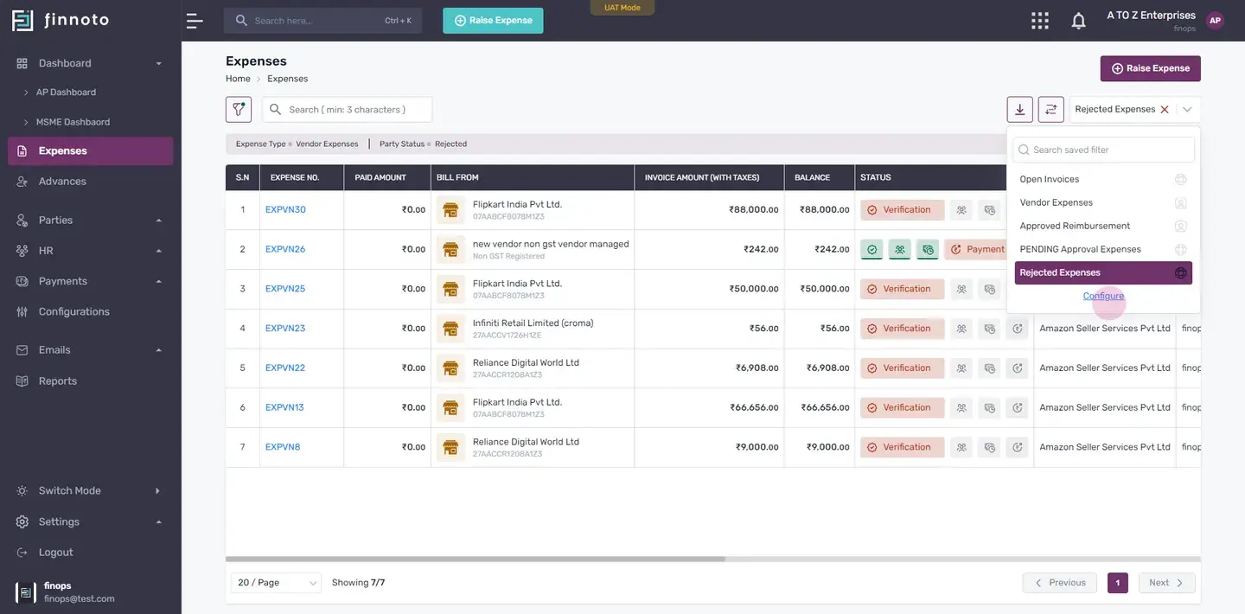Collapse the saved filter dropdown chevron
The height and width of the screenshot is (614, 1245).
pos(1187,110)
